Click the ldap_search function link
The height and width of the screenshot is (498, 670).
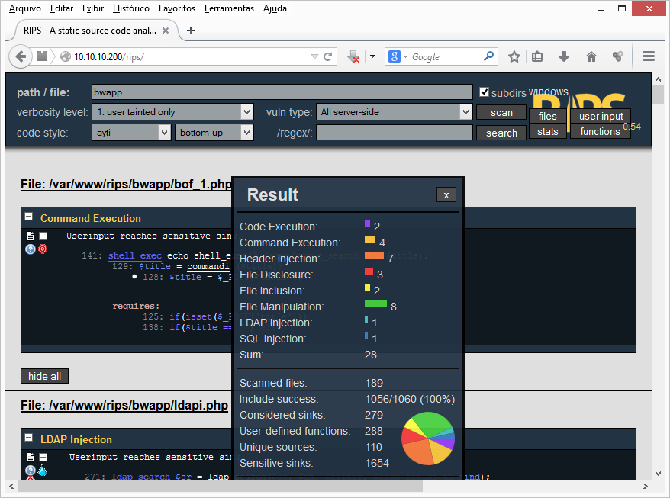[140, 477]
